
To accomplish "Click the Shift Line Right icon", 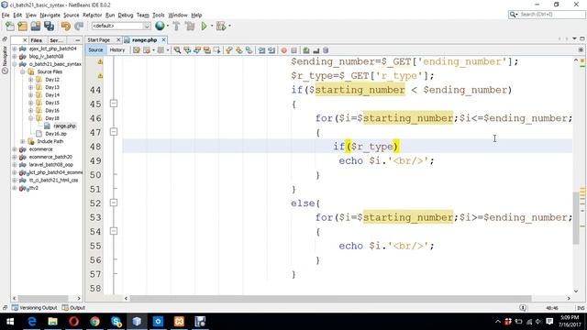I will (x=271, y=50).
